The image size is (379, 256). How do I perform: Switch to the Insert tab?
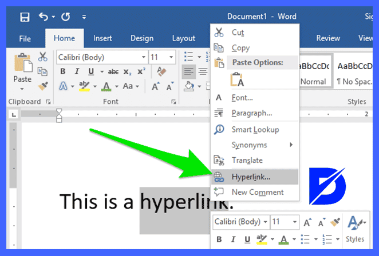click(102, 38)
